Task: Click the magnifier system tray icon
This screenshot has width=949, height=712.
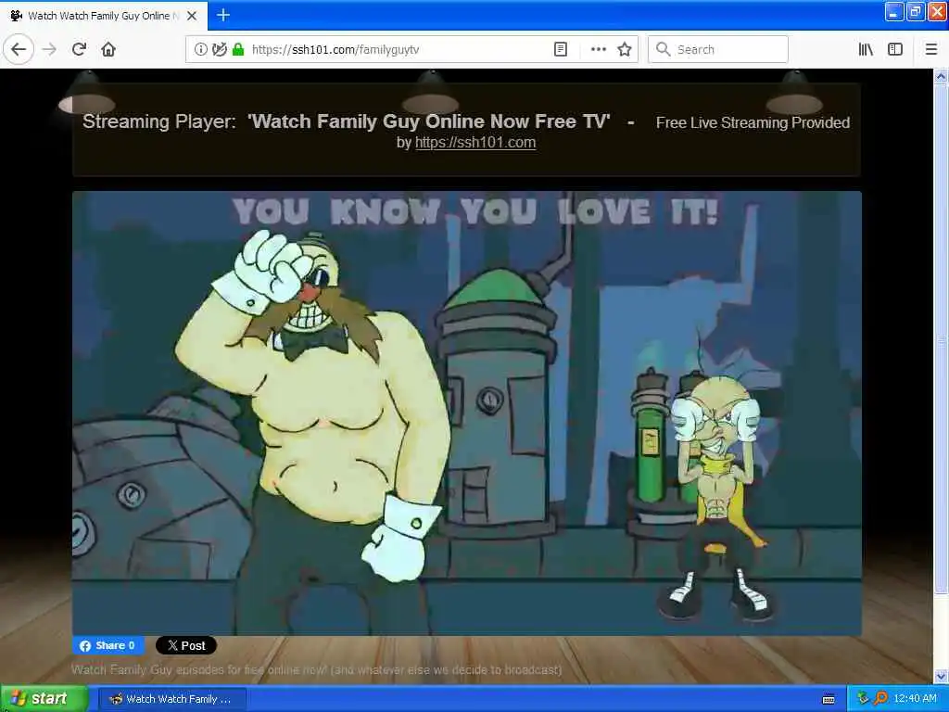Action: [x=880, y=699]
